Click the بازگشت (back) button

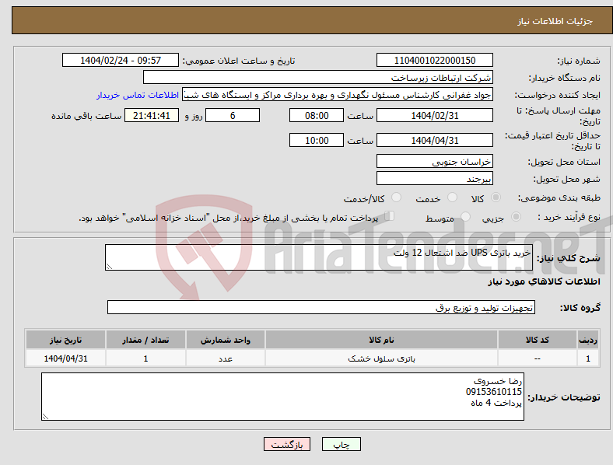coord(286,444)
